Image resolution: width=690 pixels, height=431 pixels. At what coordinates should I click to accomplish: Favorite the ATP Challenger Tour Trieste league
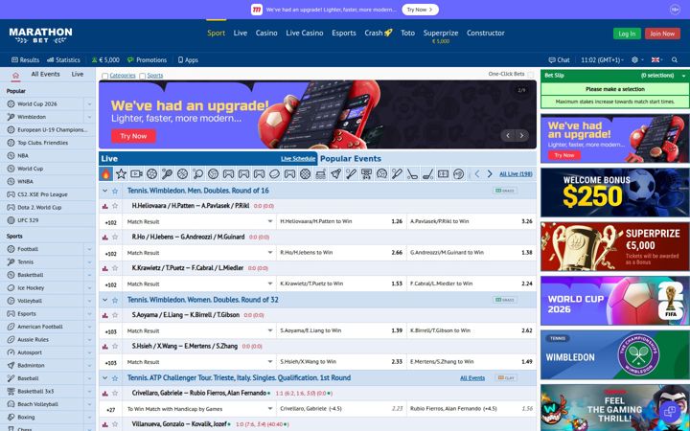pos(115,377)
